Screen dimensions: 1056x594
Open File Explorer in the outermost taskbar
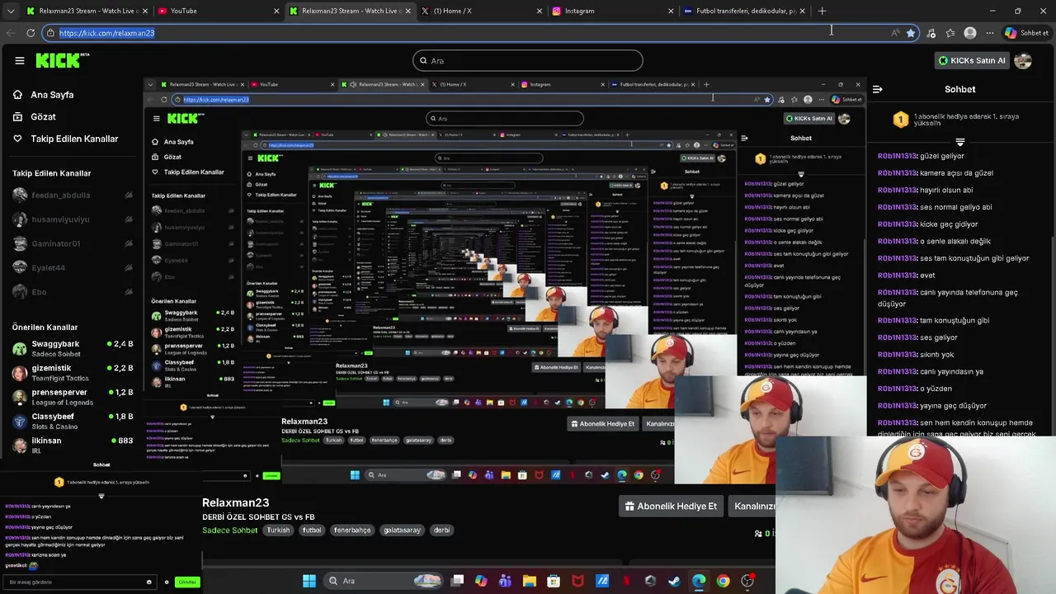click(530, 581)
